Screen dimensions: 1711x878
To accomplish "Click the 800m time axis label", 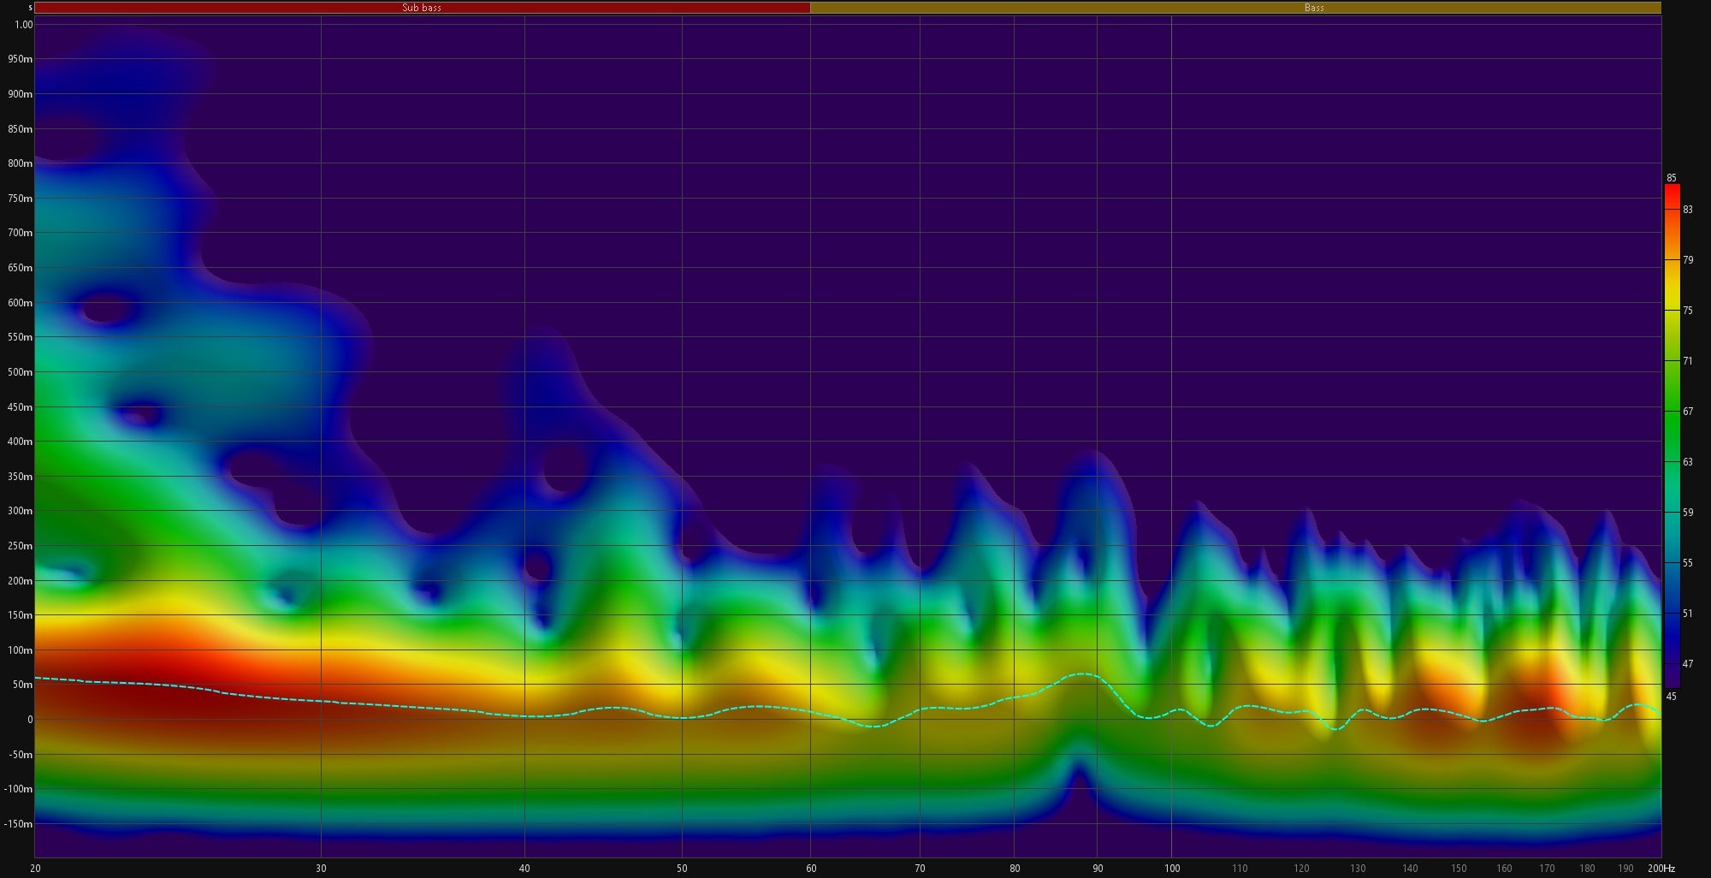I will click(19, 163).
